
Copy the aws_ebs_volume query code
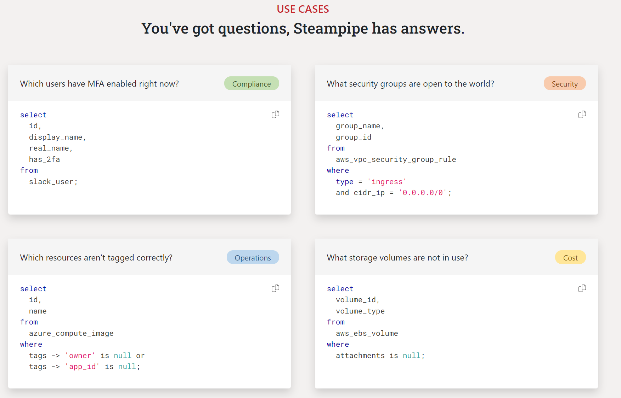click(582, 288)
